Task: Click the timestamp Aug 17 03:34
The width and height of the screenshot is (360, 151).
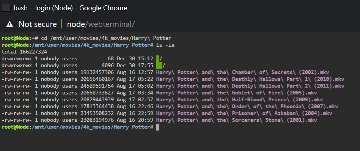Action: point(135,93)
